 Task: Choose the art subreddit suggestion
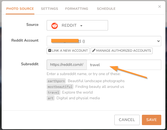pyautogui.click(x=50, y=98)
